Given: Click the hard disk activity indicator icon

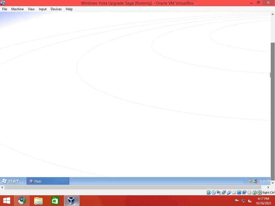Looking at the screenshot, I should point(208,193).
